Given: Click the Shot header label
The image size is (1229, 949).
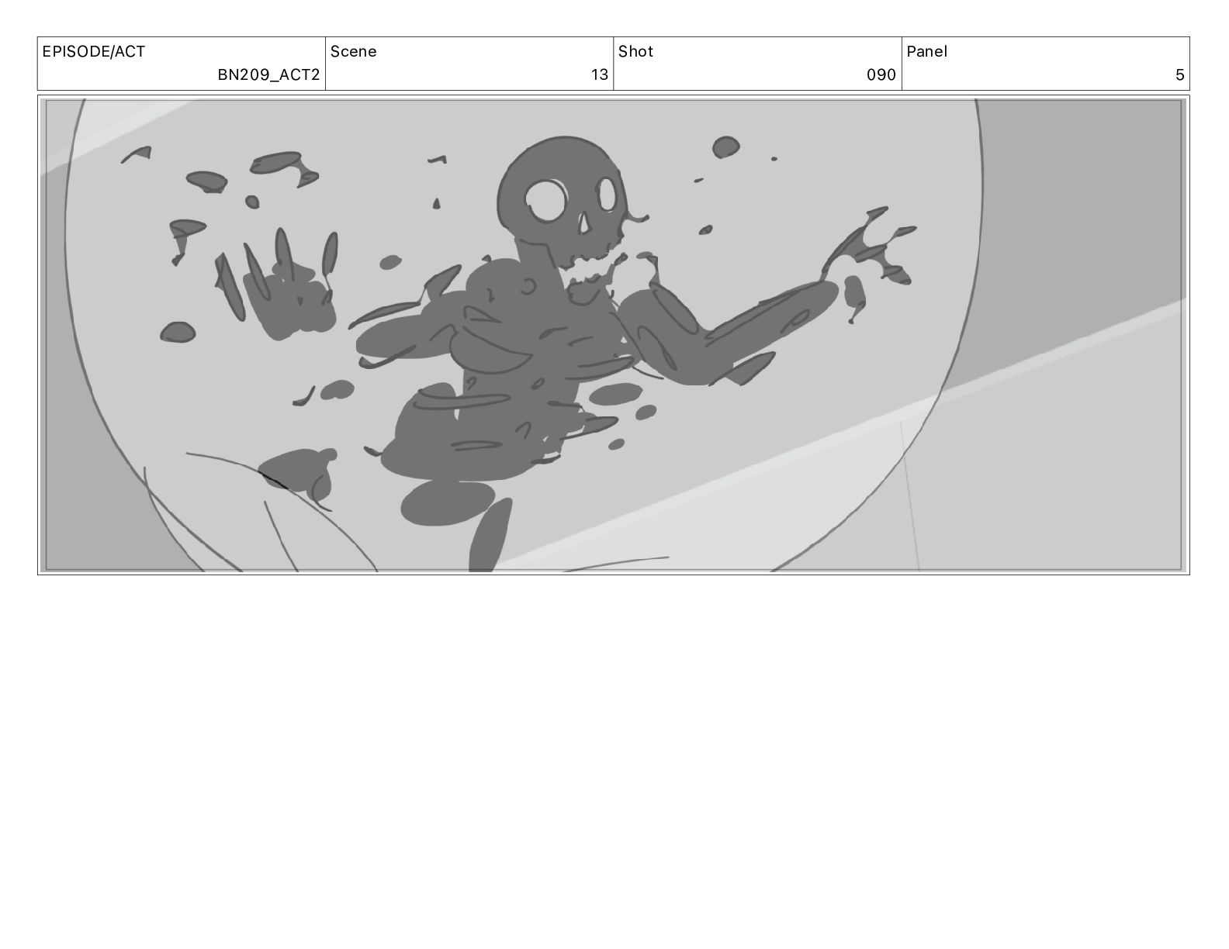Looking at the screenshot, I should [636, 52].
